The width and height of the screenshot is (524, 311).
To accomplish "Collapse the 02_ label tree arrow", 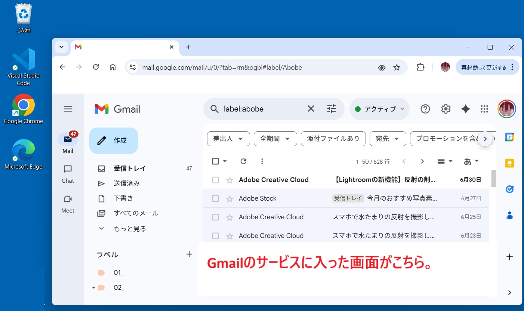I will [93, 288].
